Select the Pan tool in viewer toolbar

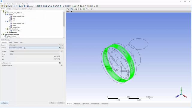(74, 9)
